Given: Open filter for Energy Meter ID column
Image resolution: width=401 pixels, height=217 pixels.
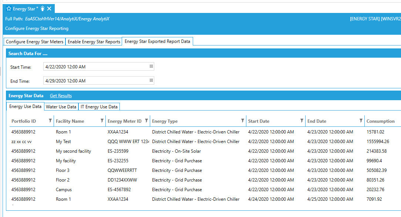Looking at the screenshot, I should 146,121.
